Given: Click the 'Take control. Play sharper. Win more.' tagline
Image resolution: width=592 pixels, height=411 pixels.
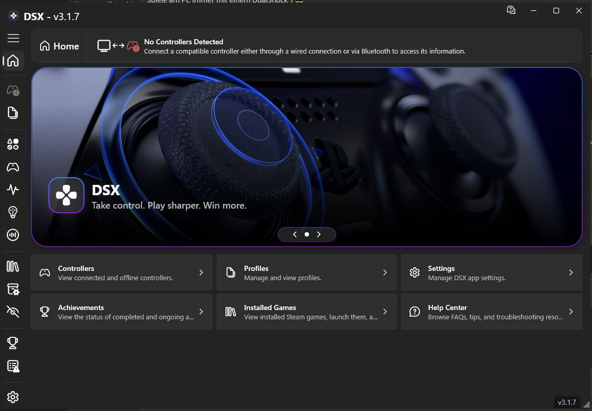Looking at the screenshot, I should click(x=169, y=205).
